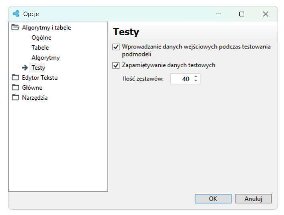Image resolution: width=284 pixels, height=215 pixels.
Task: Open the Ogólne settings page
Action: point(41,38)
